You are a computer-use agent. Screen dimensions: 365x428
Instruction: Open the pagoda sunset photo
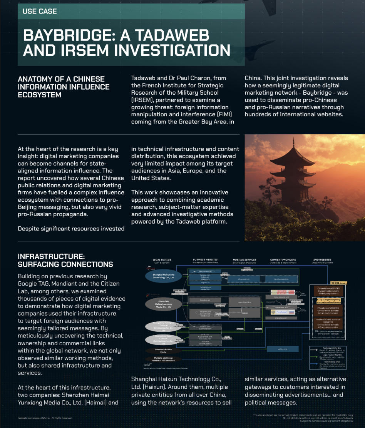[305, 188]
